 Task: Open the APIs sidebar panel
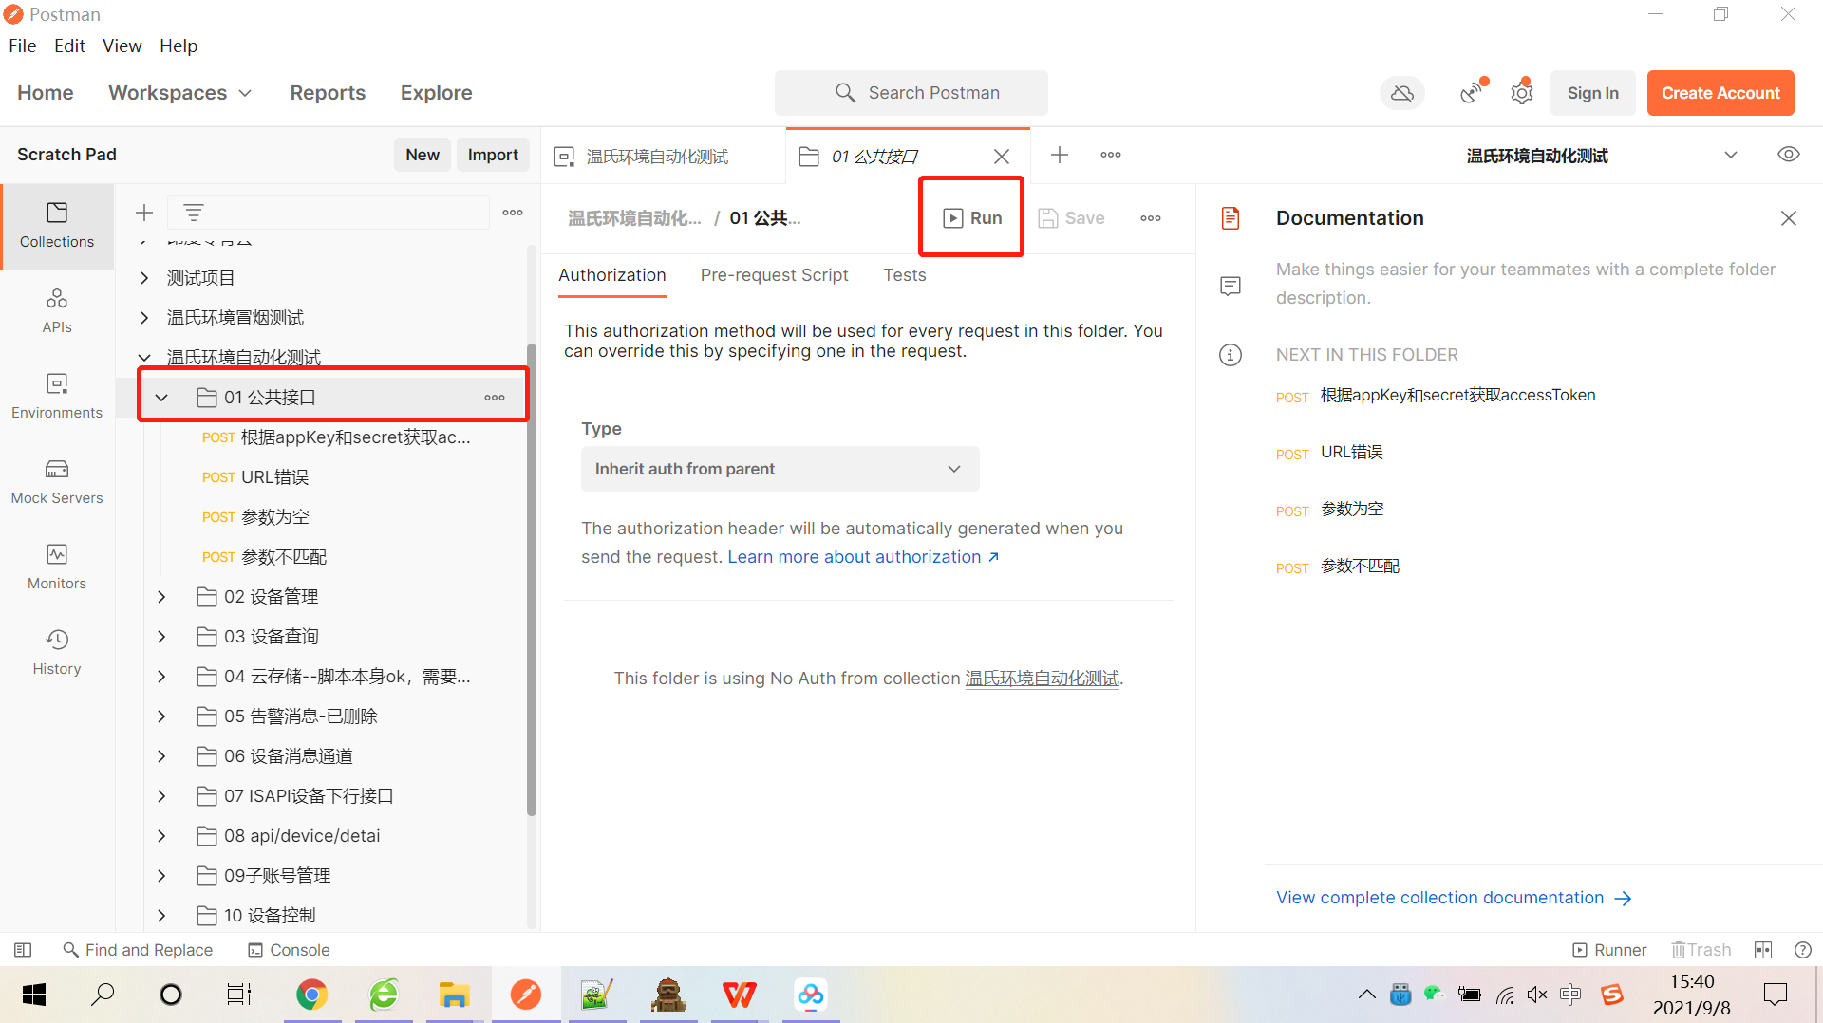(57, 311)
